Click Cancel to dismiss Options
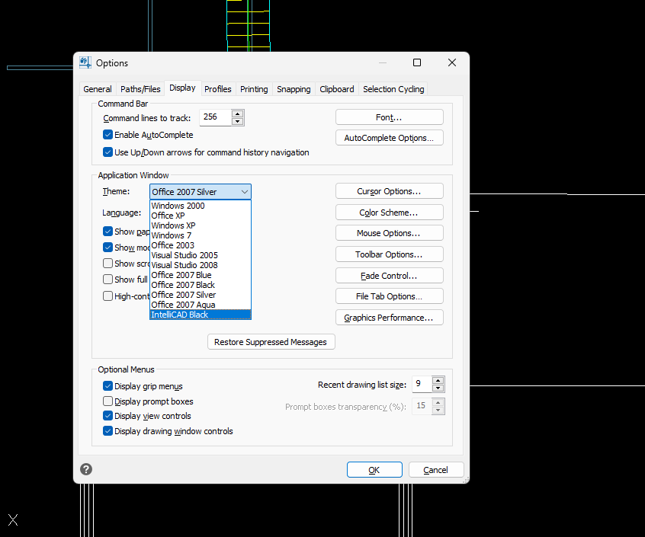This screenshot has height=537, width=645. [436, 470]
